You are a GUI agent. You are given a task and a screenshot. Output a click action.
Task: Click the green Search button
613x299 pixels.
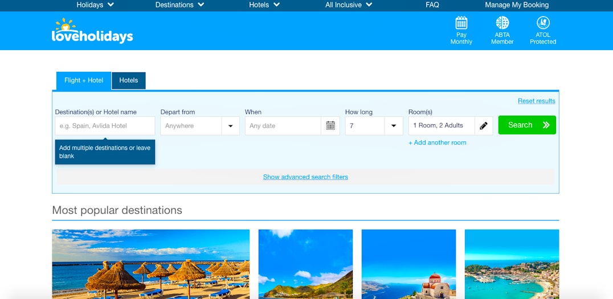[x=527, y=125]
